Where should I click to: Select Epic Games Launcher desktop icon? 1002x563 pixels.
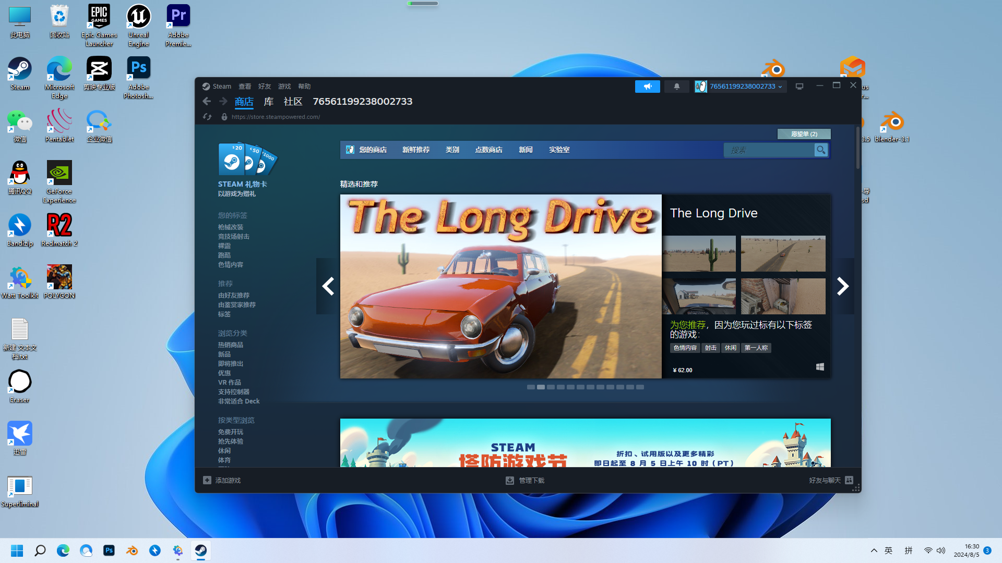pyautogui.click(x=99, y=26)
